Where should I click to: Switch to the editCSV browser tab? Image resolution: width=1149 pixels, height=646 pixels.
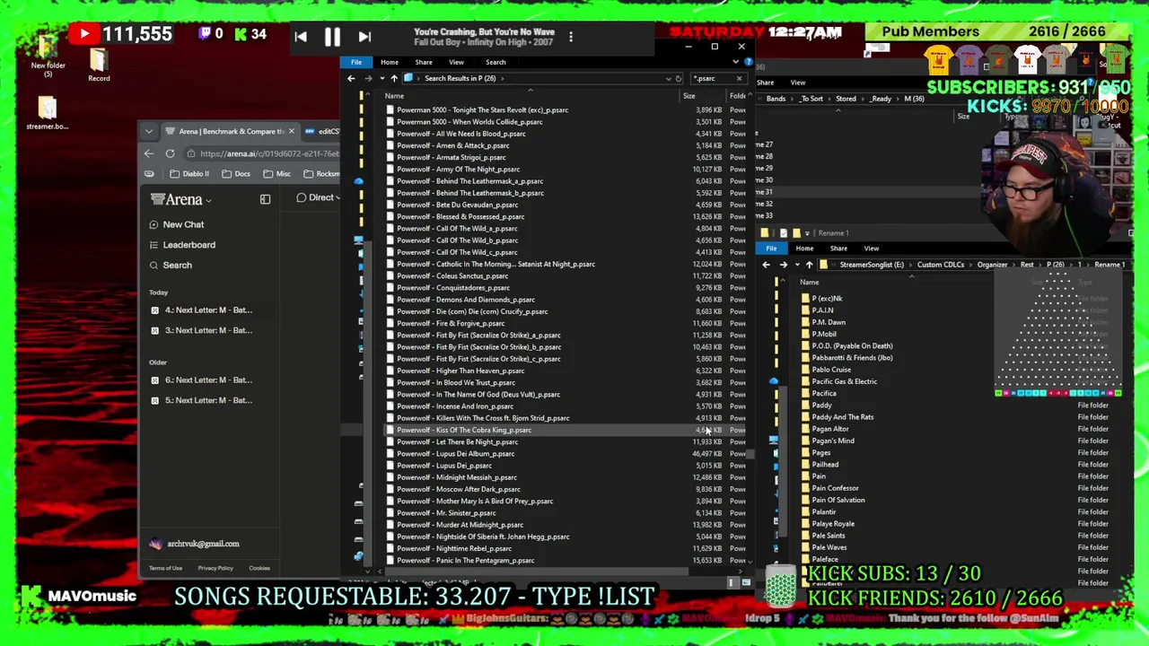pyautogui.click(x=322, y=131)
